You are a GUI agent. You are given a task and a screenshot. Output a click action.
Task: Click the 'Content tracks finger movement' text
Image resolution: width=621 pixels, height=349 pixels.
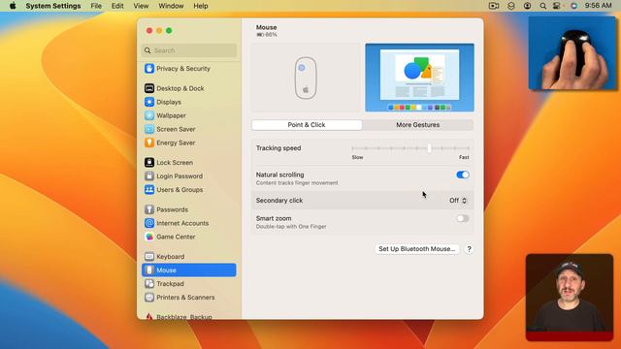coord(297,183)
